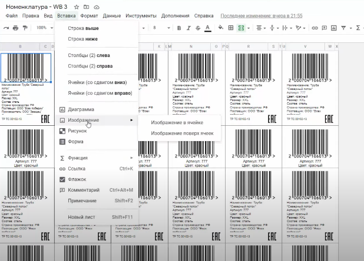This screenshot has width=364, height=261.
Task: Insert Столбцы (2) слева
Action: pos(97,55)
